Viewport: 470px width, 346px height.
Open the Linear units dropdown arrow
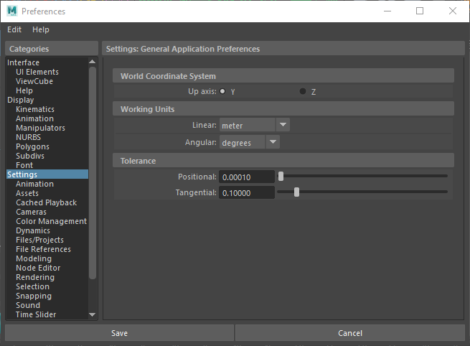point(283,125)
